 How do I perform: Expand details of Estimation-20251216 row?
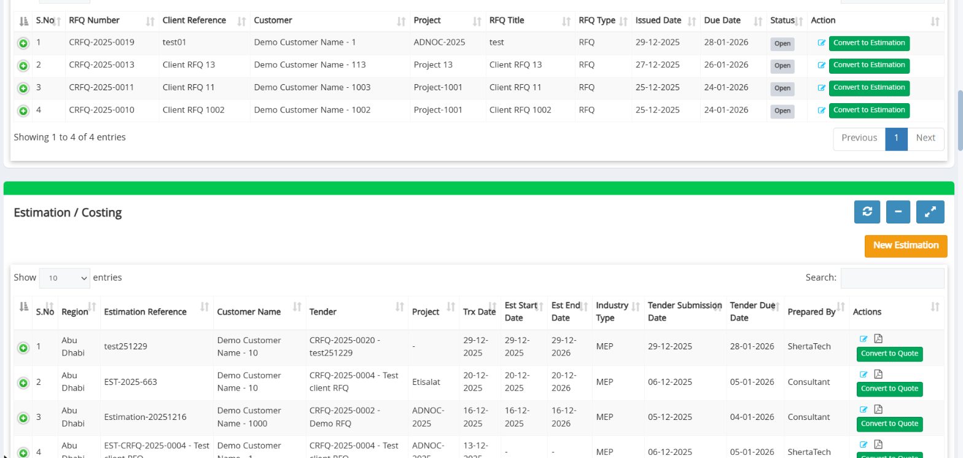coord(23,418)
